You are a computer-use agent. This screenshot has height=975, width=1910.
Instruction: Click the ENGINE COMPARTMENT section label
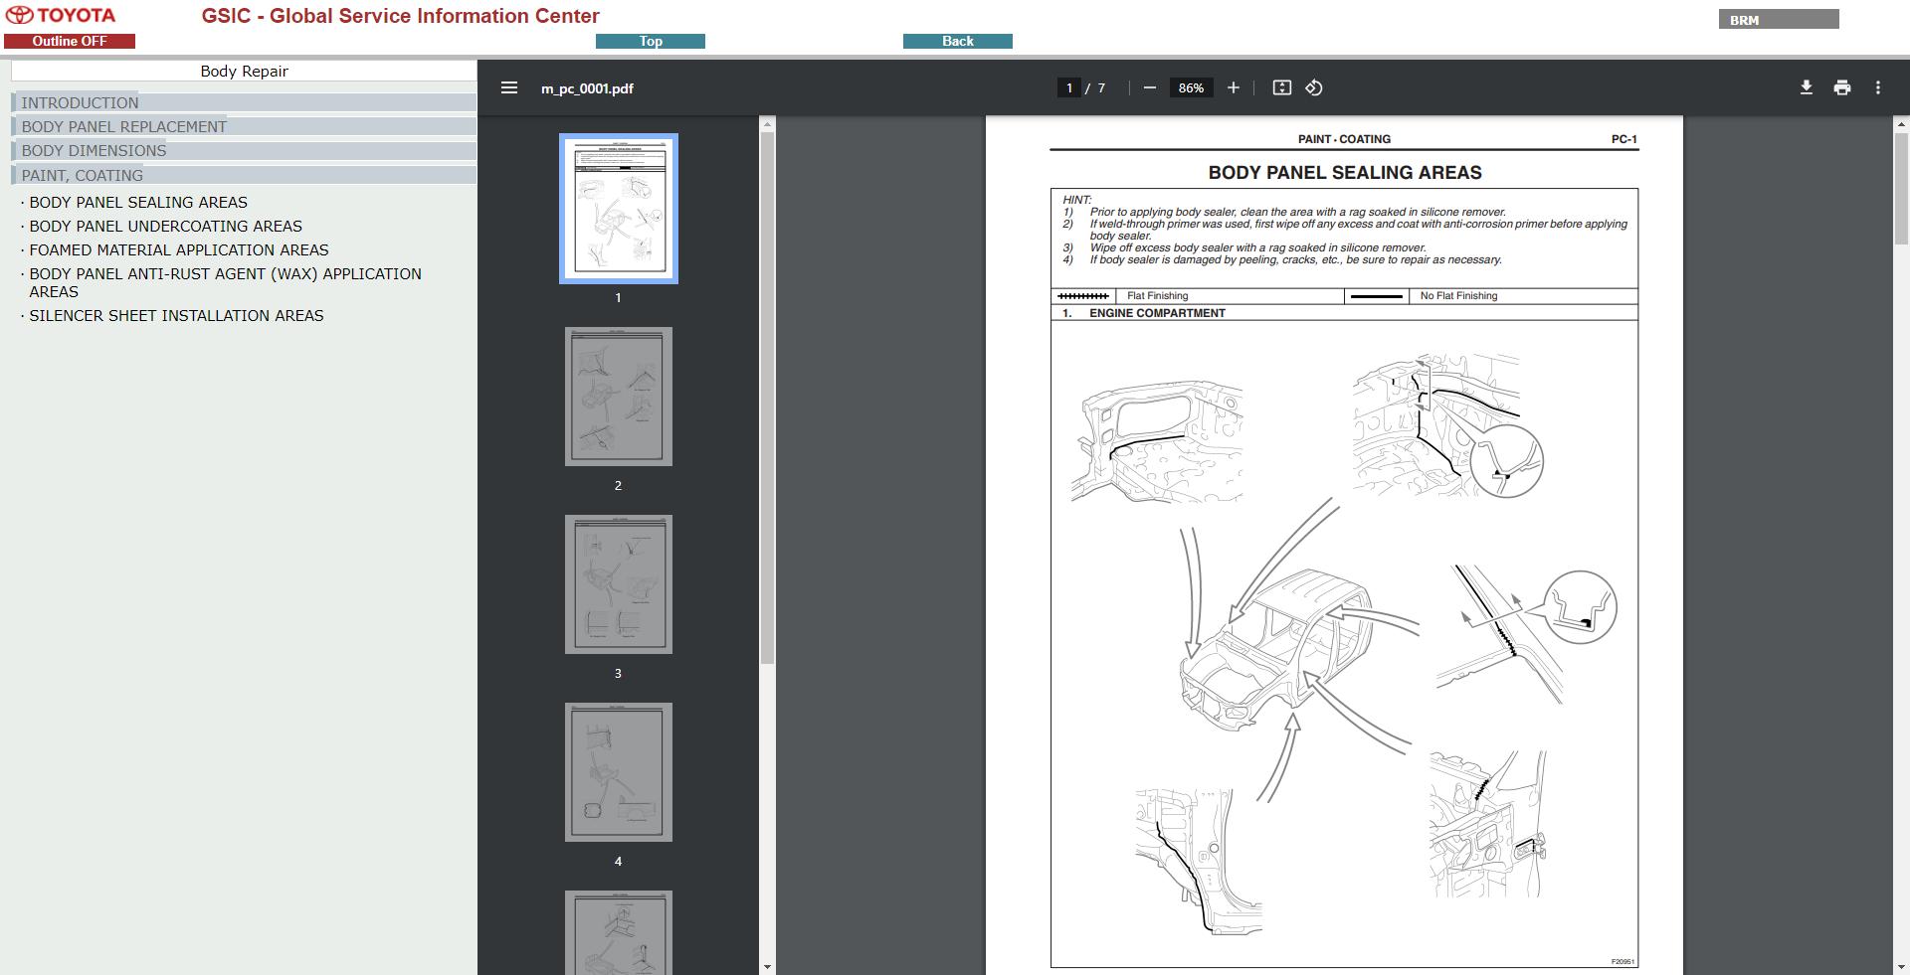(1157, 313)
